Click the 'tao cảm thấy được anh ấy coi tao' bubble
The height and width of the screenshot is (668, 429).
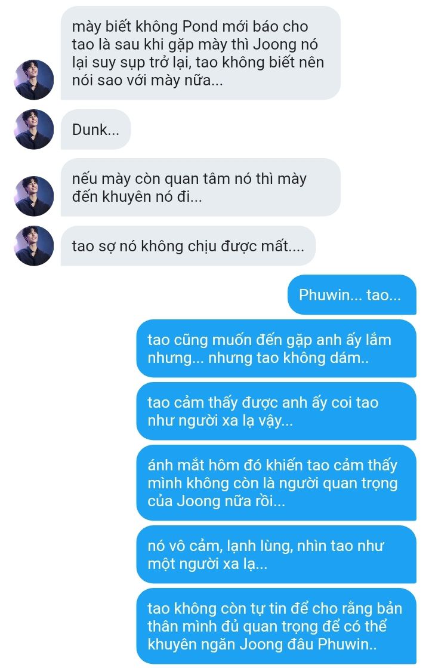click(276, 411)
